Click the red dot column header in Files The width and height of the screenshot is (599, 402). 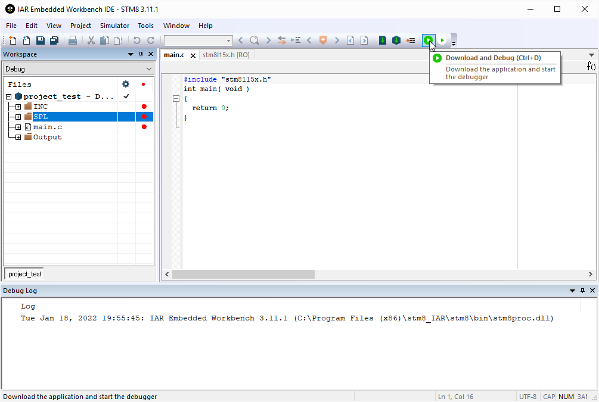[143, 85]
